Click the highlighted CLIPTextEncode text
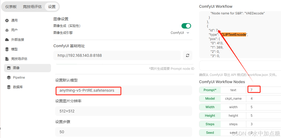Image resolution: width=281 pixels, height=138 pixels. [233, 35]
